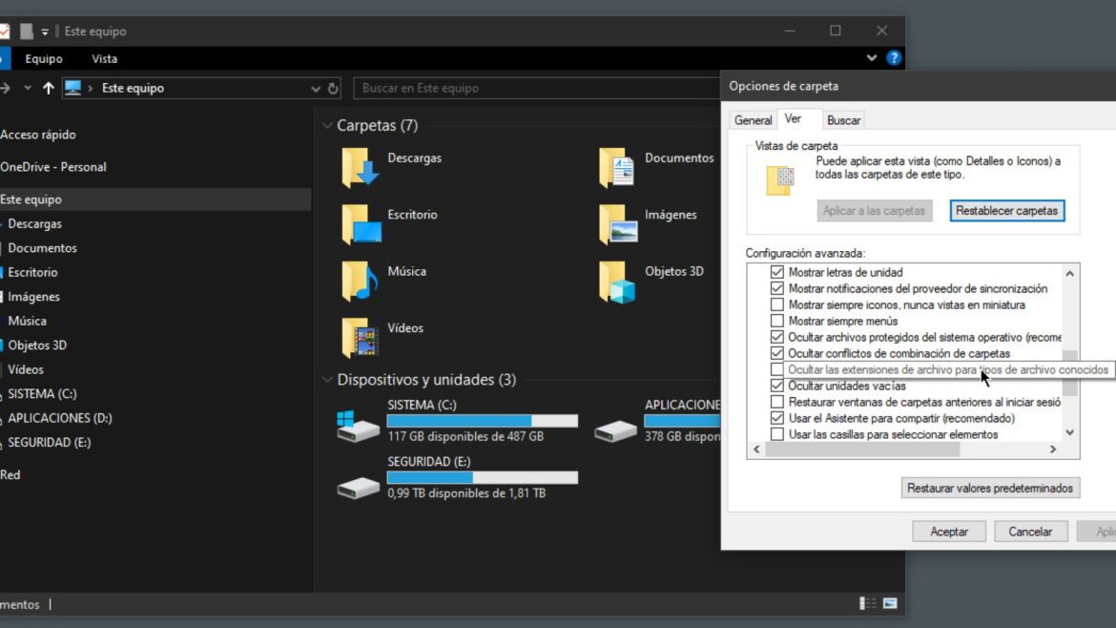This screenshot has width=1116, height=628.
Task: Collapse the Carpetas (7) group
Action: coord(327,125)
